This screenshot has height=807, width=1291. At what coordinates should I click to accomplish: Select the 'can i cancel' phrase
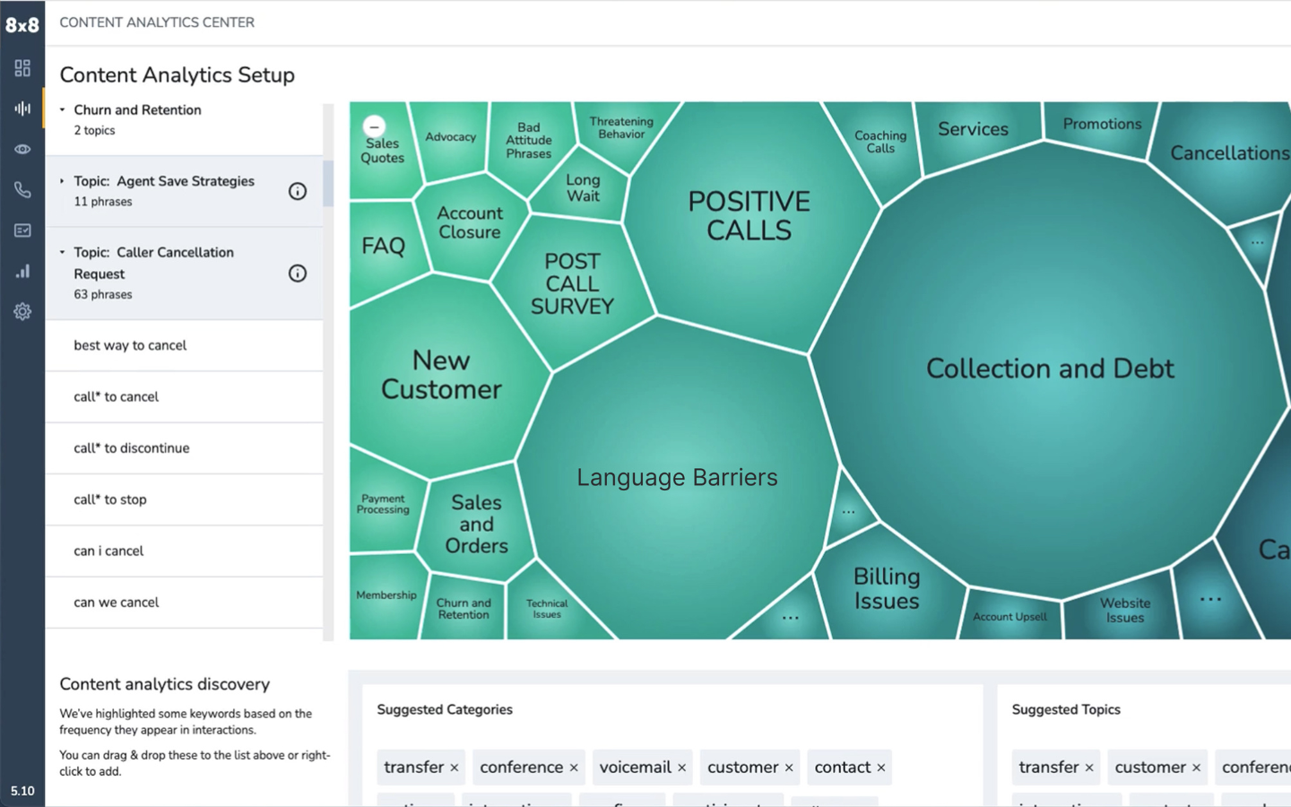(108, 551)
